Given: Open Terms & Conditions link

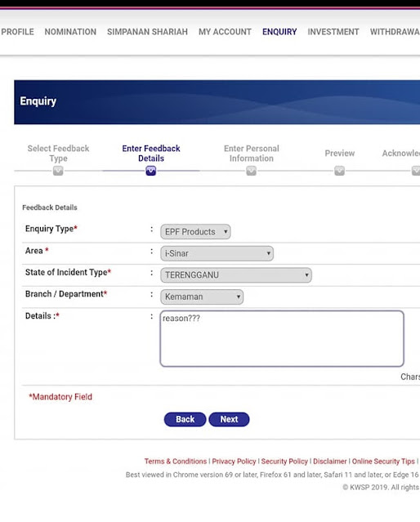Looking at the screenshot, I should (x=176, y=462).
